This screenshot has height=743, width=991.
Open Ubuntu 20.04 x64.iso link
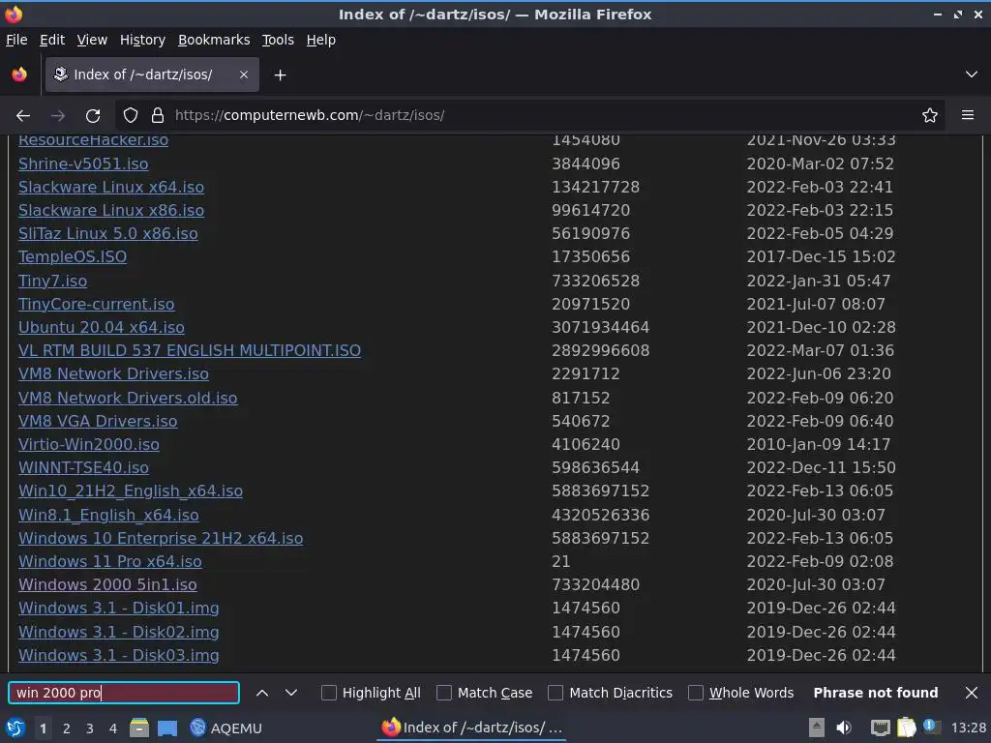pyautogui.click(x=101, y=328)
